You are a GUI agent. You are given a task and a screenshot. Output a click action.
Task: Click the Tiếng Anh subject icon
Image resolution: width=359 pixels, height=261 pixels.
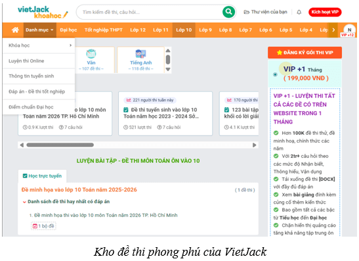140,53
